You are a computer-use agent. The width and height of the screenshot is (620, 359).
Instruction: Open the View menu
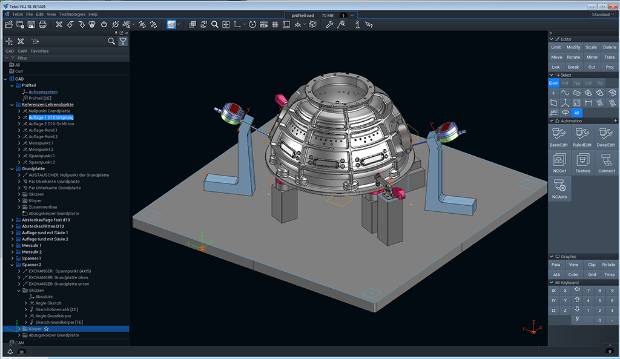click(x=51, y=15)
